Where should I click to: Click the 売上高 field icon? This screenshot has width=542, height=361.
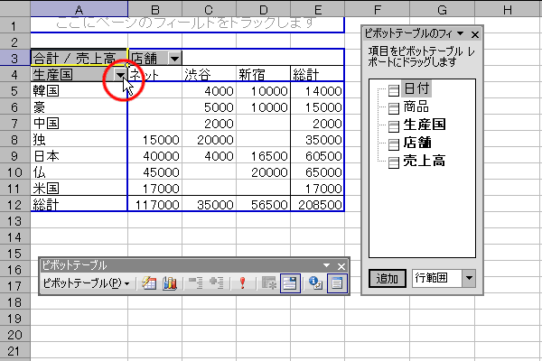393,162
